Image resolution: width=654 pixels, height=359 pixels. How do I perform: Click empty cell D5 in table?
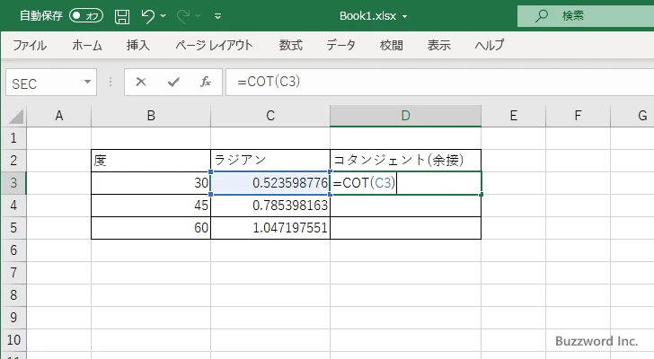(405, 228)
